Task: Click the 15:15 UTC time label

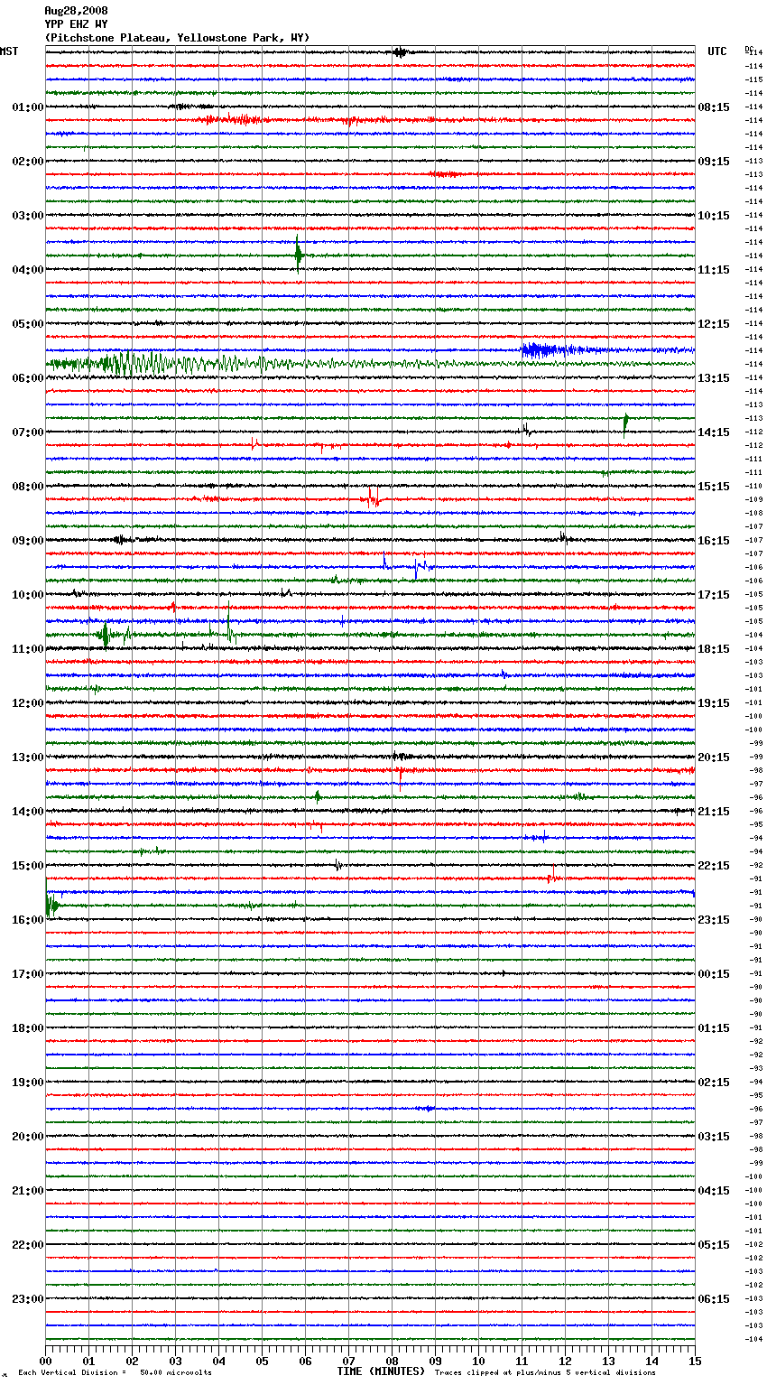Action: (x=714, y=487)
